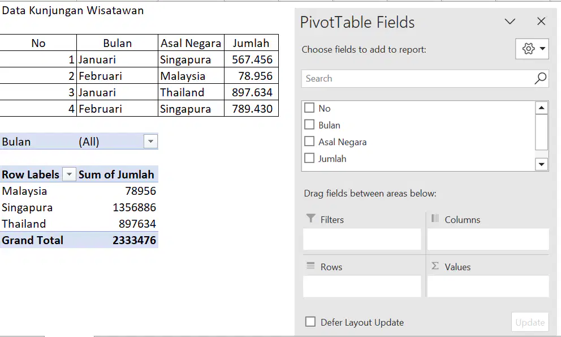Viewport: 561px width, 337px height.
Task: Select the No header cell
Action: [x=38, y=43]
